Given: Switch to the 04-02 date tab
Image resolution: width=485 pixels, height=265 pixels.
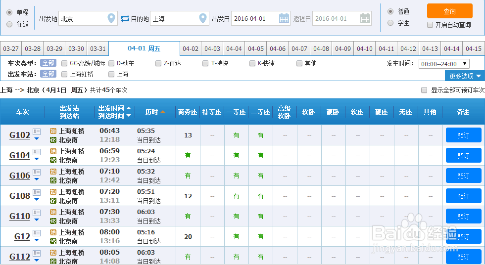Looking at the screenshot, I should tap(191, 49).
